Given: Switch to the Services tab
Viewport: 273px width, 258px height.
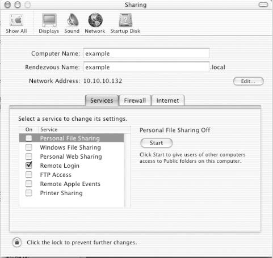Looking at the screenshot, I should (x=102, y=100).
